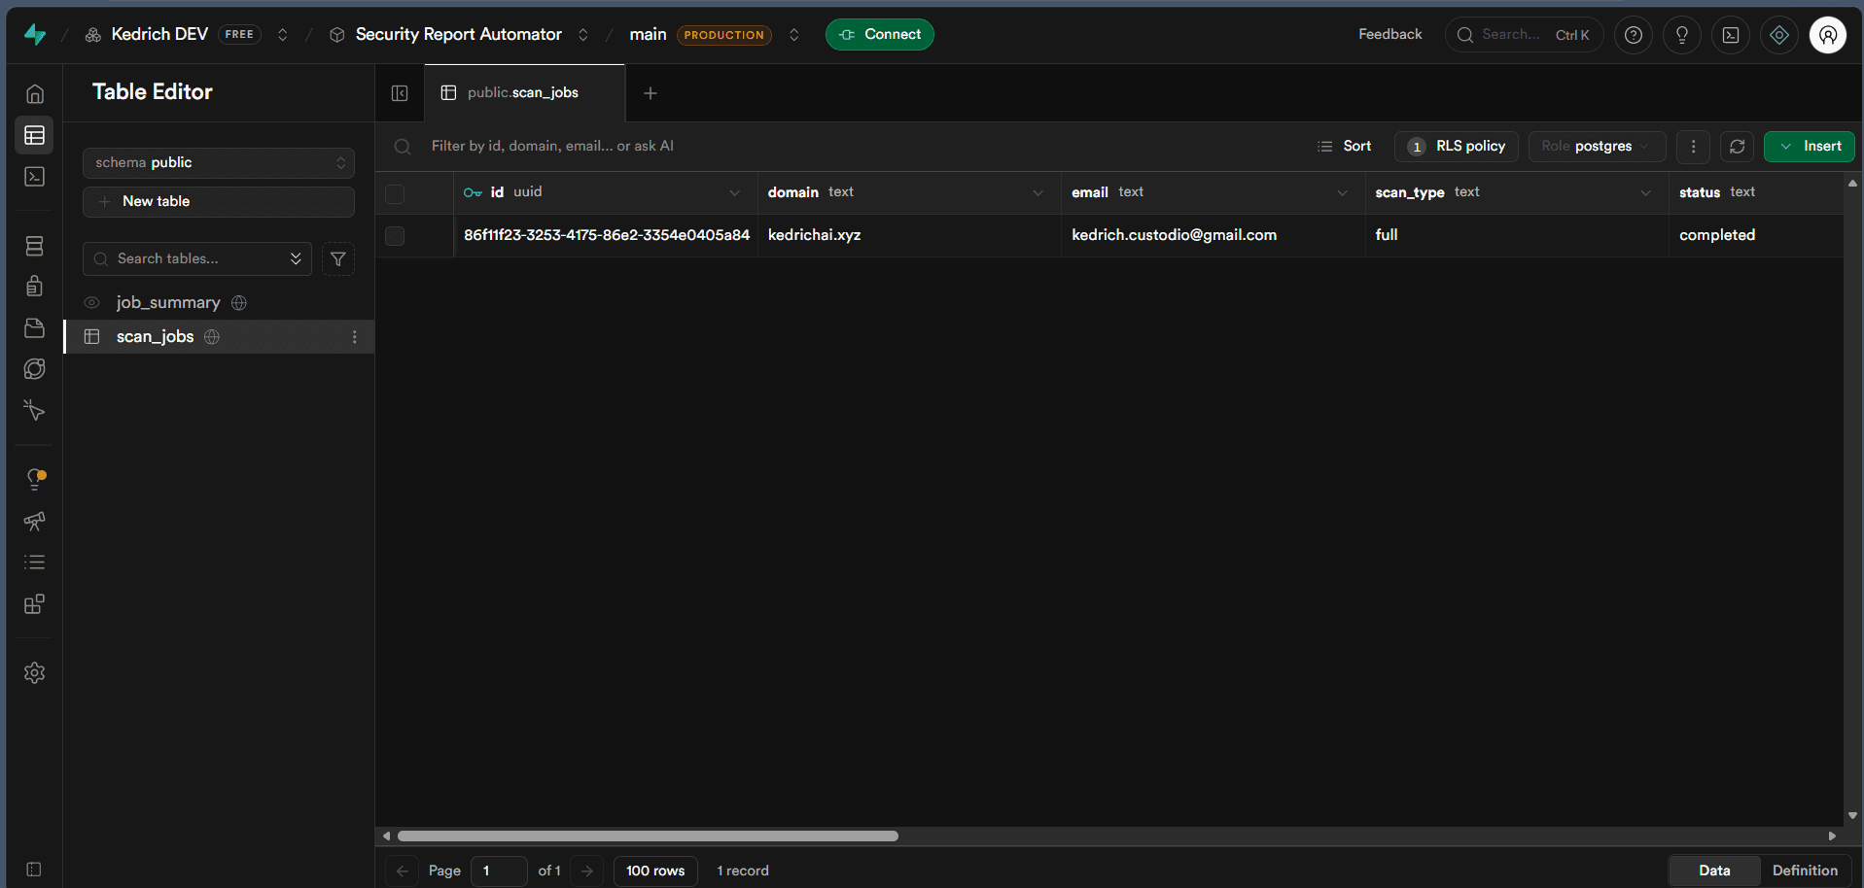Open the id column header dropdown arrow
Image resolution: width=1864 pixels, height=888 pixels.
tap(735, 193)
